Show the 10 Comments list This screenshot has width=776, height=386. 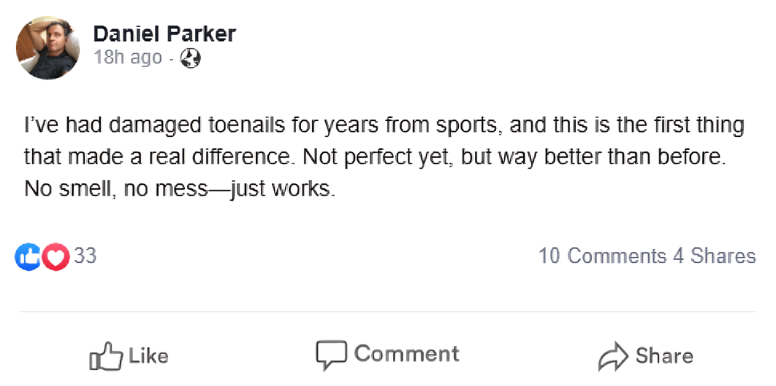point(602,256)
